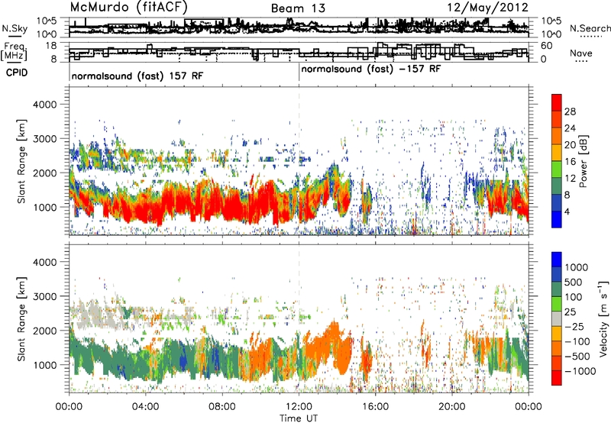Select the -500 tick on Velocity color bar

[577, 357]
